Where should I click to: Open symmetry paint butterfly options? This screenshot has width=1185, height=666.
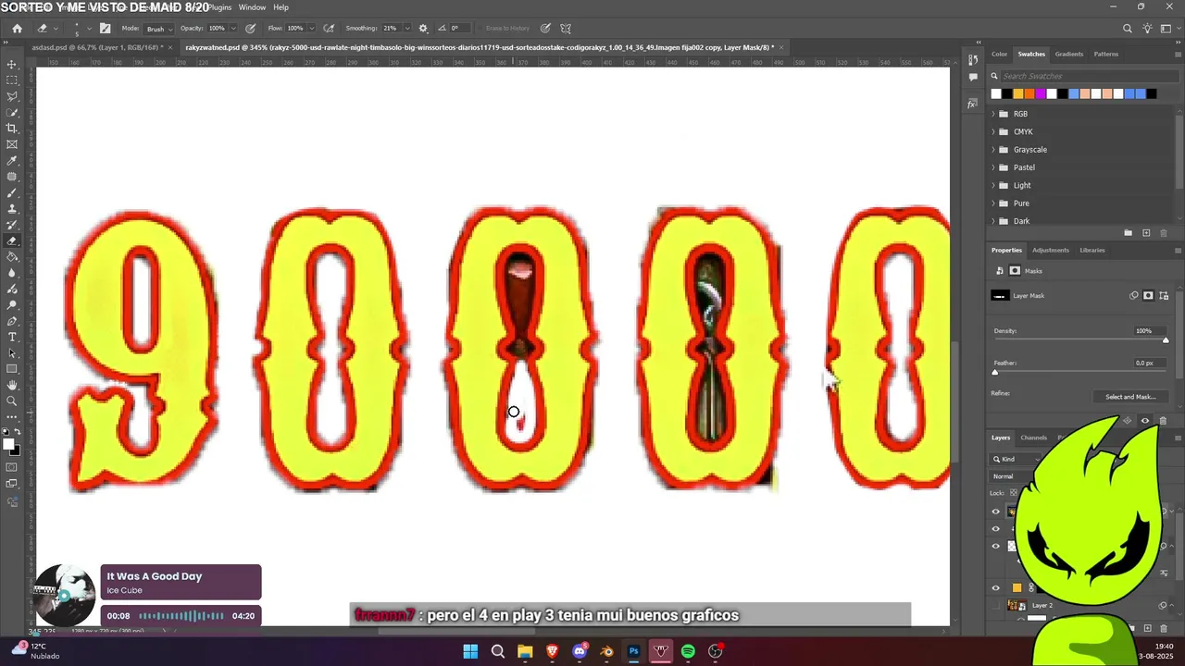click(566, 29)
